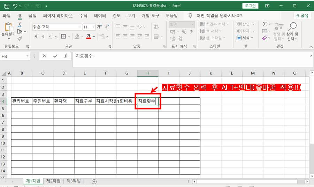Click the Name Box showing H4
Screen dimensions: 314x187
[x=13, y=56]
